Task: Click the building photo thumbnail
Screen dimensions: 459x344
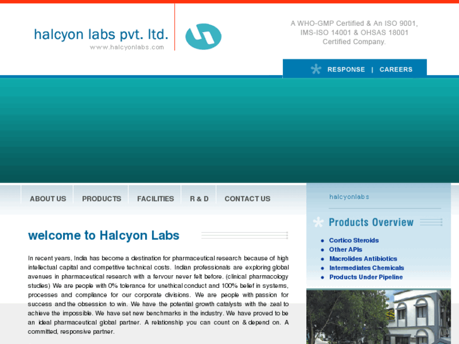Action: [378, 317]
